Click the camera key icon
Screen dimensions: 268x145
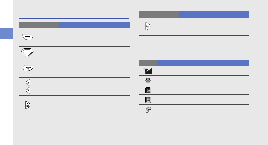click(148, 27)
